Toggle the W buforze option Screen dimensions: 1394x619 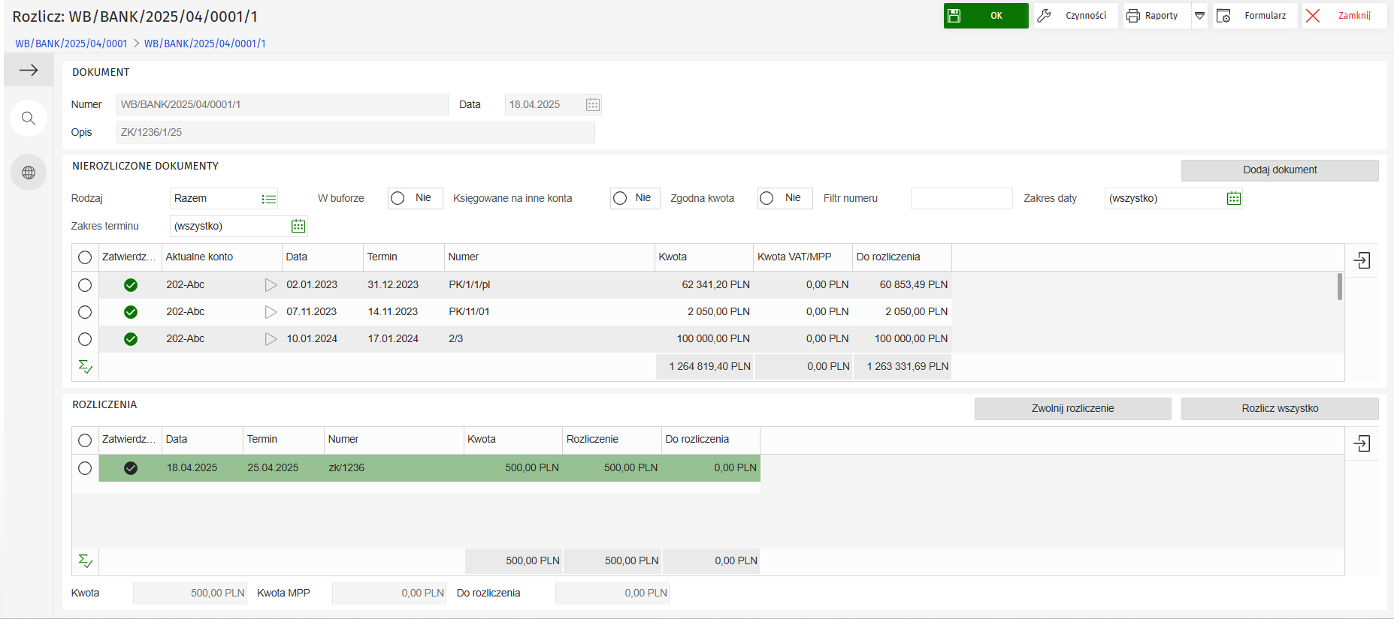tap(398, 198)
